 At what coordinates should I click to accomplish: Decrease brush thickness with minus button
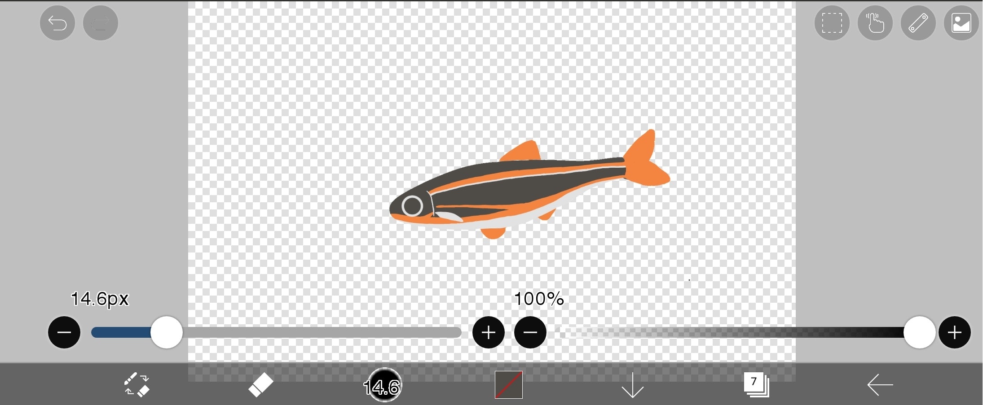(x=64, y=332)
